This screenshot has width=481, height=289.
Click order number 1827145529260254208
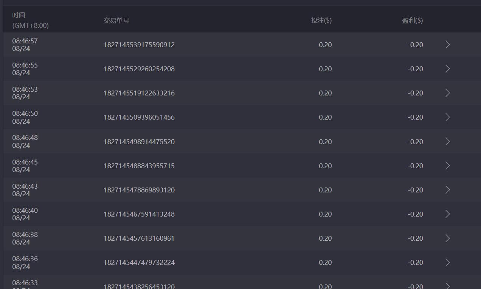[x=139, y=69]
